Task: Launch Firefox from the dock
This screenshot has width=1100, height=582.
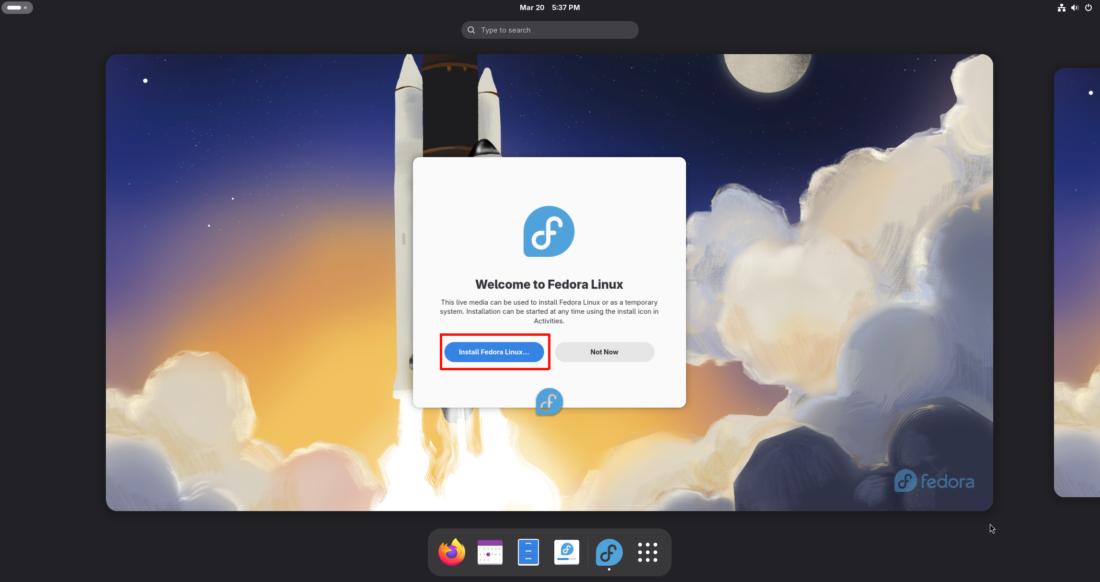Action: [x=451, y=552]
